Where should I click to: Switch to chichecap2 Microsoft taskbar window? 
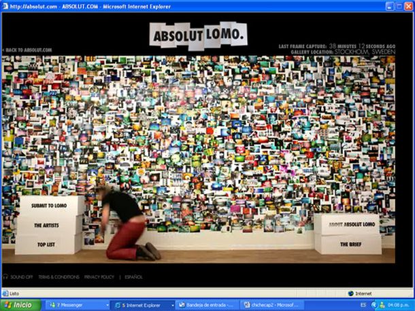[271, 306]
